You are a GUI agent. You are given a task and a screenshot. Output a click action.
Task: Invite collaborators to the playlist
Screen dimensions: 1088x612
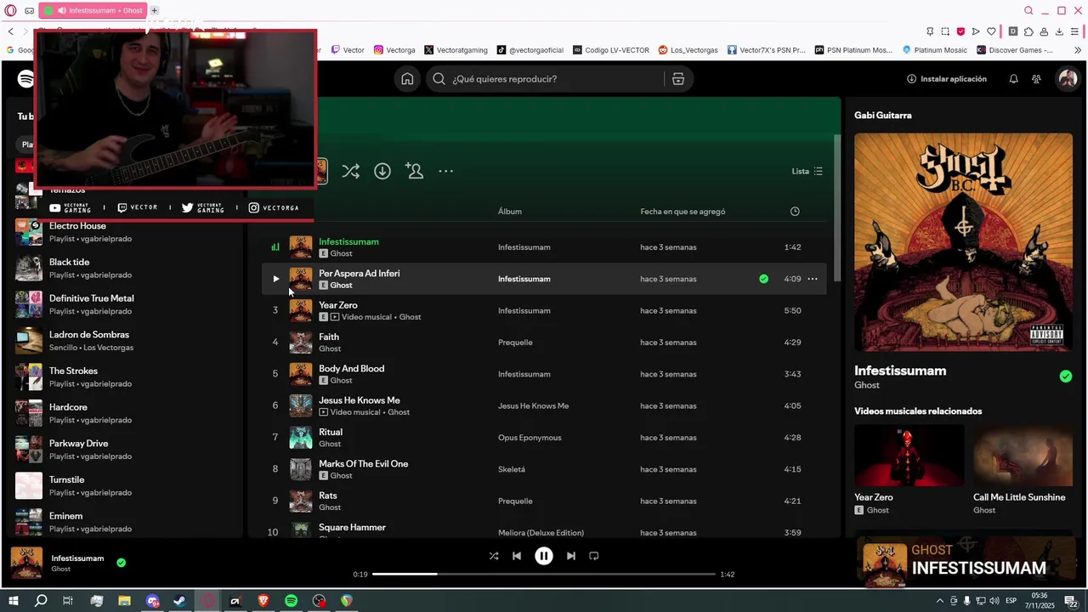tap(414, 171)
